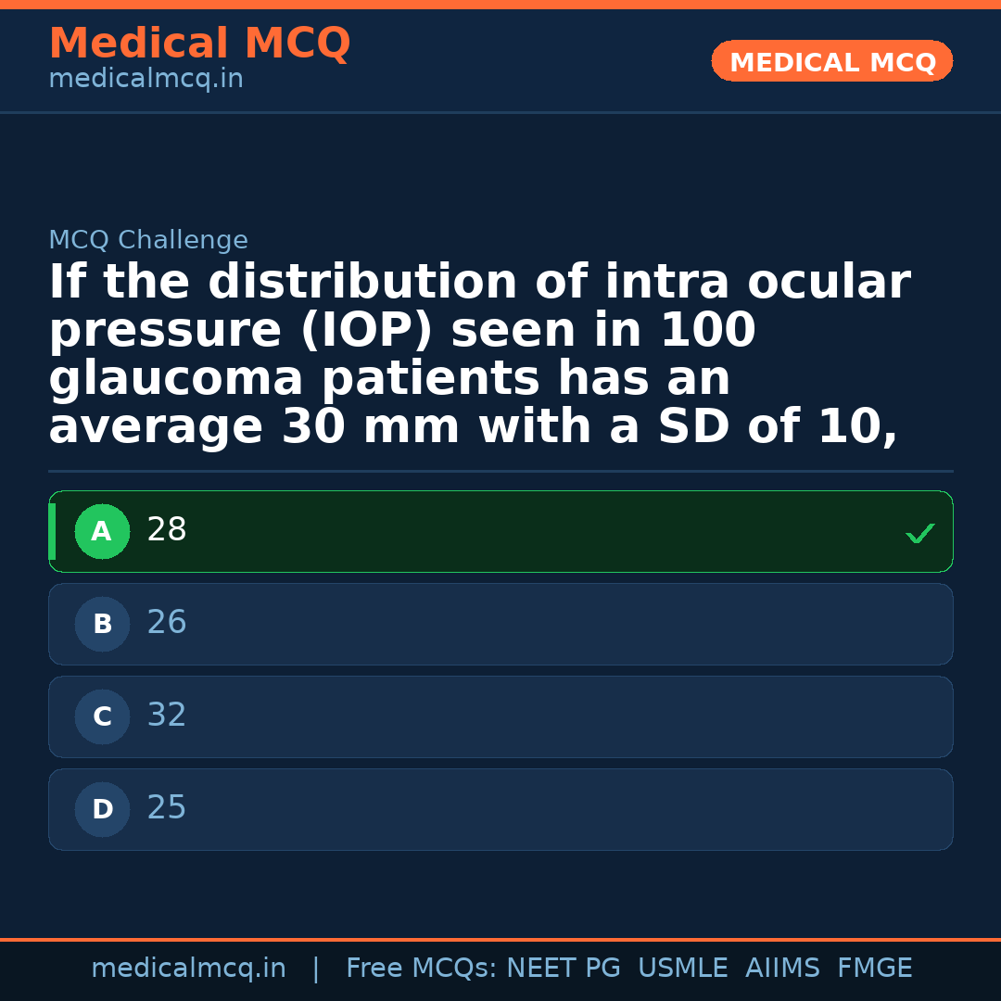The height and width of the screenshot is (1001, 1001).
Task: Select the circular A badge icon
Action: (x=102, y=531)
